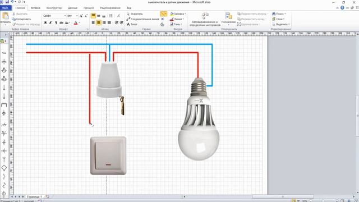This screenshot has width=359, height=202.
Task: Click the blue Help question mark icon
Action: coord(342,7)
